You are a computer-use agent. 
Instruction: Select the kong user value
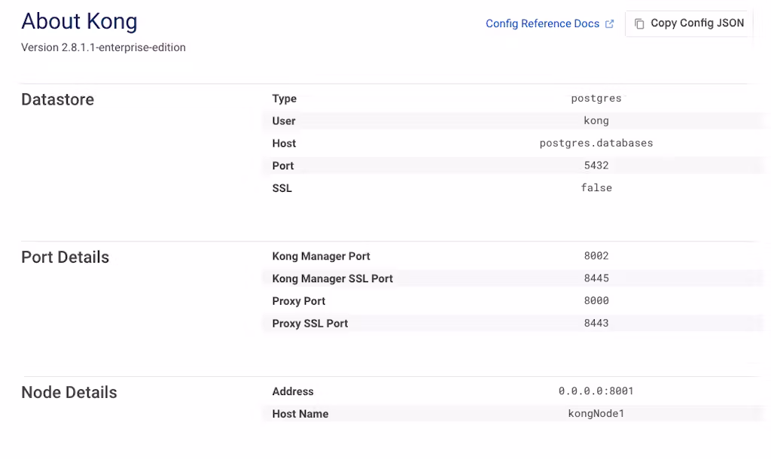coord(596,120)
